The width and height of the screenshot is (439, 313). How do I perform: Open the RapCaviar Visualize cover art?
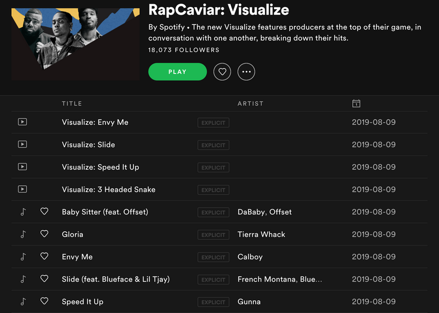click(75, 44)
